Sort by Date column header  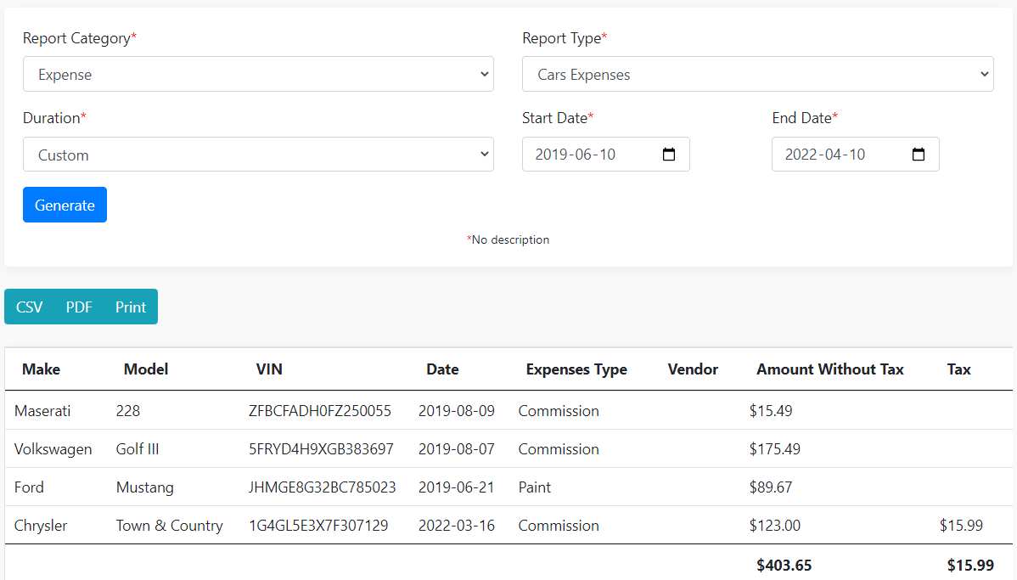tap(442, 369)
